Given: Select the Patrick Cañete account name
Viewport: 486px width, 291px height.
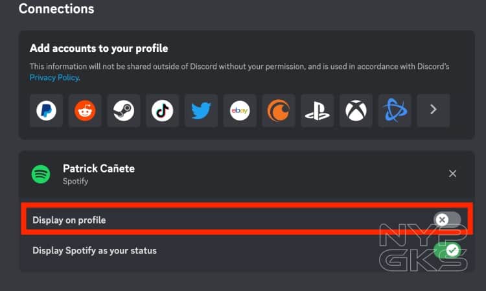Looking at the screenshot, I should pos(99,169).
